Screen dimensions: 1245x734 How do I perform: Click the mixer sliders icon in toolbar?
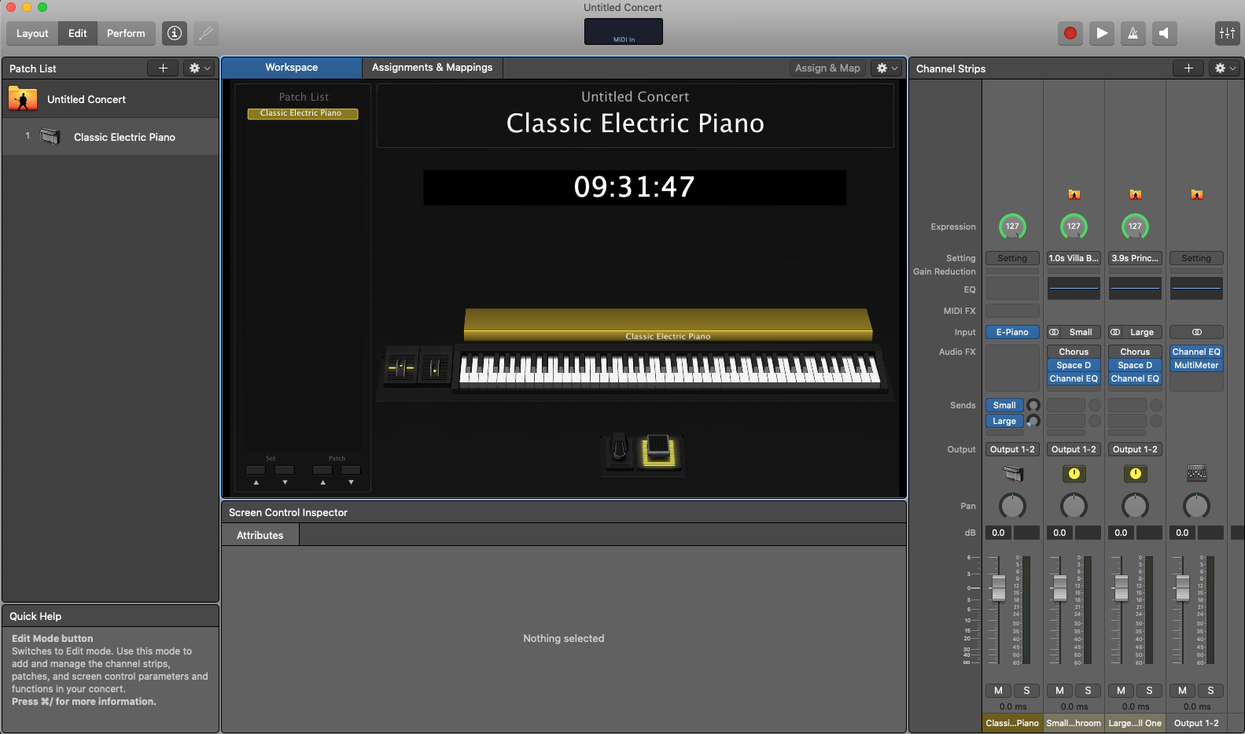(1227, 33)
